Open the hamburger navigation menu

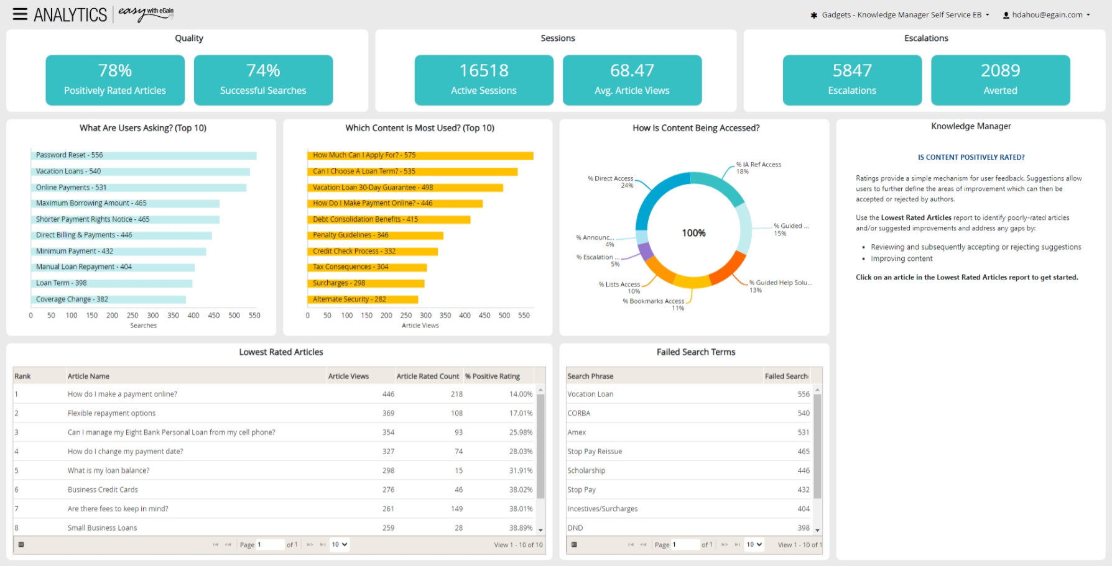[x=20, y=14]
